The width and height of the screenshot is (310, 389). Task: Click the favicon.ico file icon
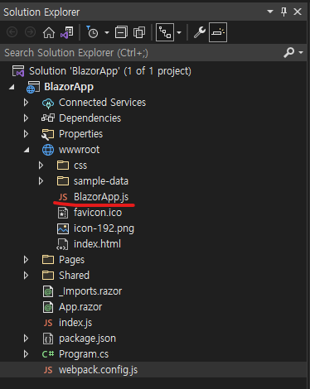coord(63,213)
